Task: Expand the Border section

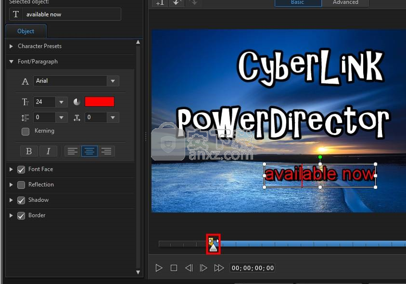Action: tap(11, 215)
